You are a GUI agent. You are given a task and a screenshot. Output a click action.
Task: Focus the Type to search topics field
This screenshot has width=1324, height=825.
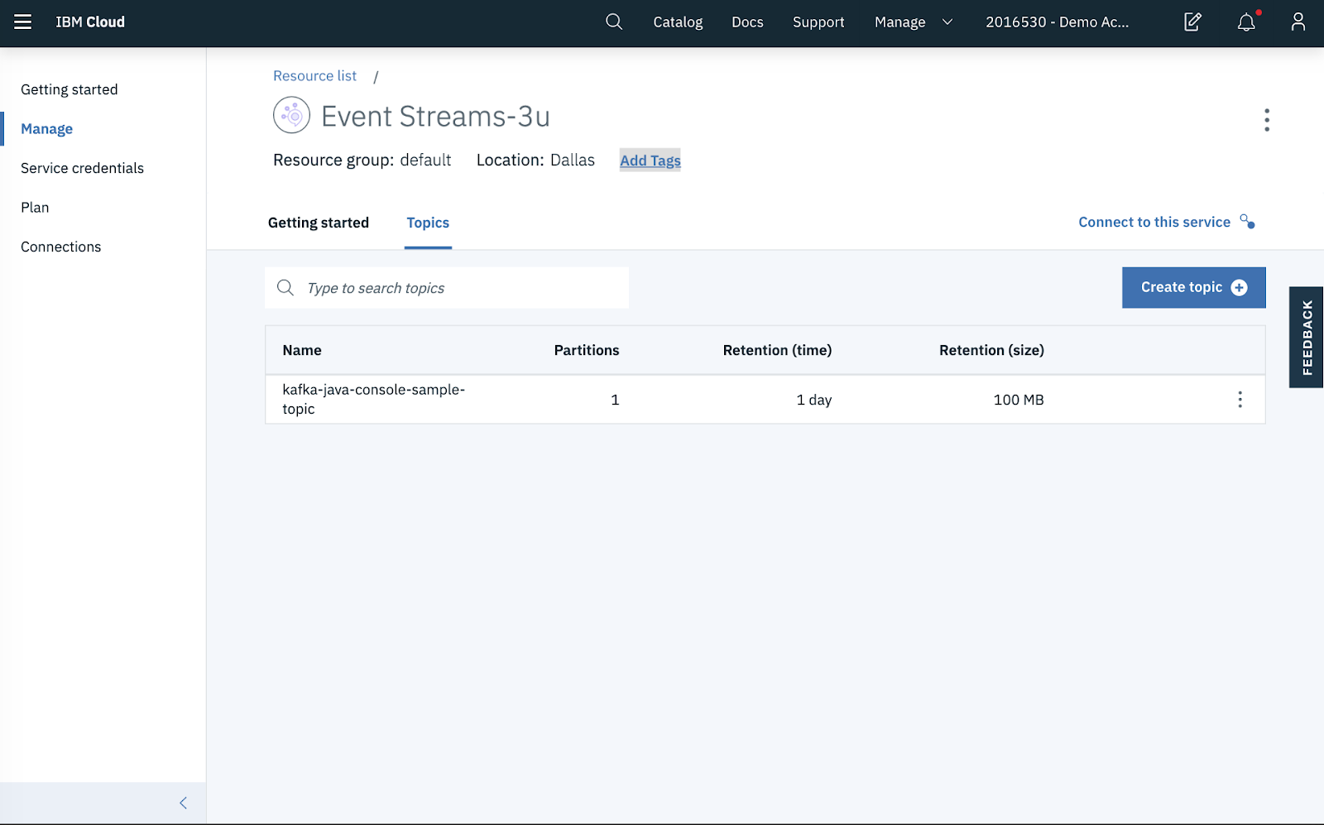click(447, 288)
